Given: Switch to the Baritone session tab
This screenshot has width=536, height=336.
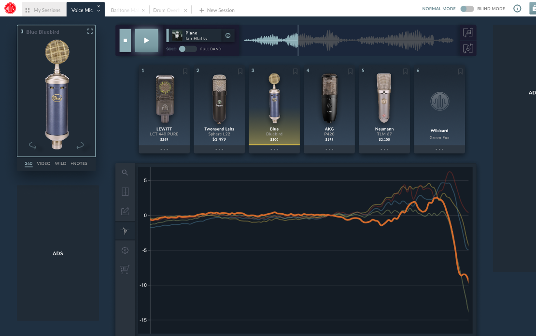Looking at the screenshot, I should point(124,10).
